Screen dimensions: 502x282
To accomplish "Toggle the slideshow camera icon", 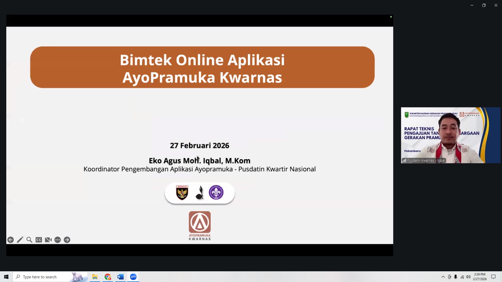I will [x=48, y=240].
